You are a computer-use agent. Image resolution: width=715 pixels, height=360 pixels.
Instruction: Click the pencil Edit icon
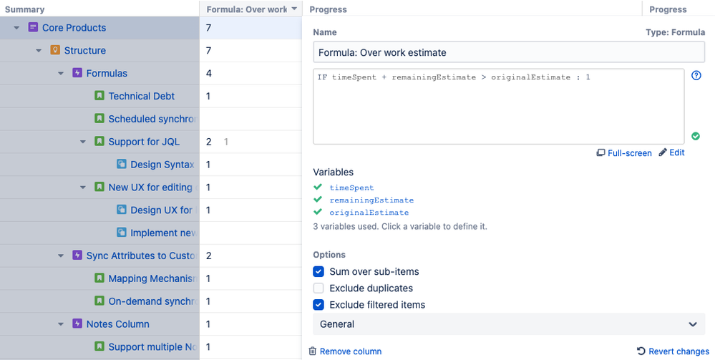point(663,152)
